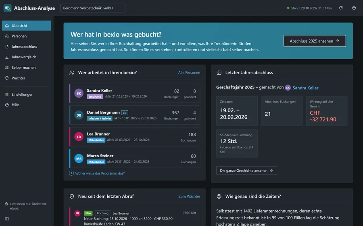Screen dimensions: 363x226
Task: Open Hilfe in the sidebar
Action: [27, 105]
